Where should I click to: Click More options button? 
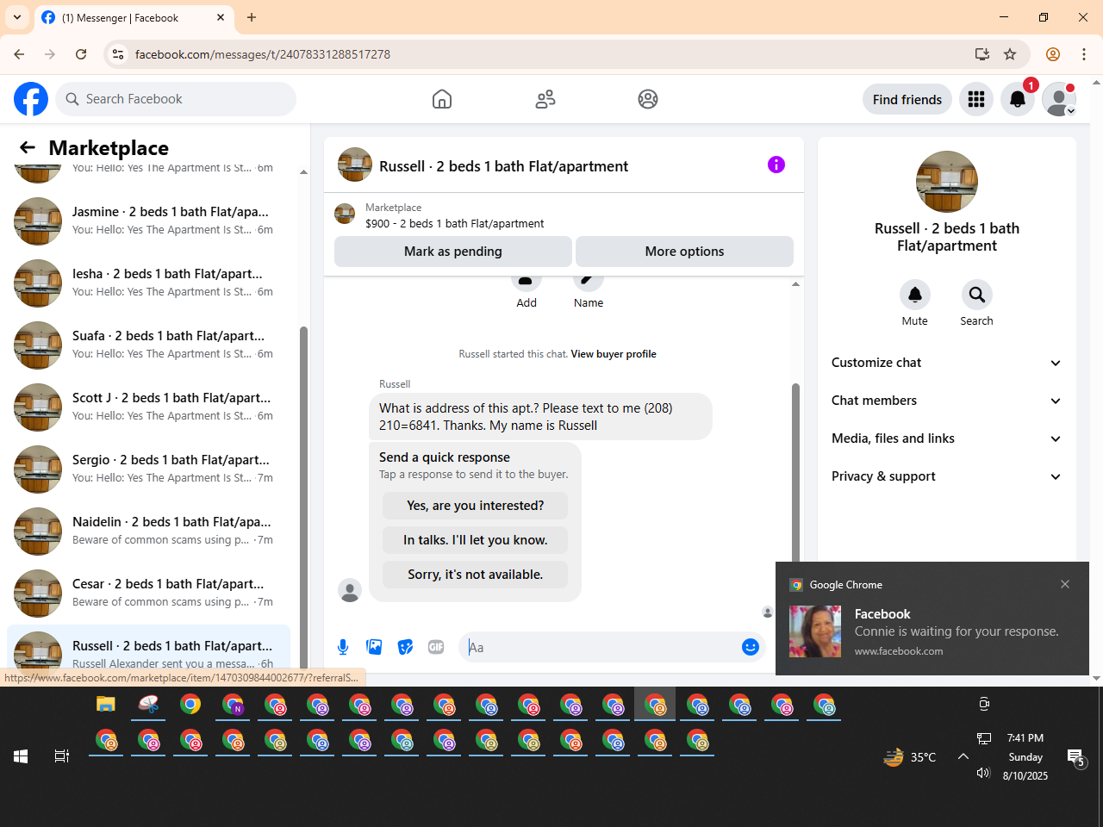(684, 252)
